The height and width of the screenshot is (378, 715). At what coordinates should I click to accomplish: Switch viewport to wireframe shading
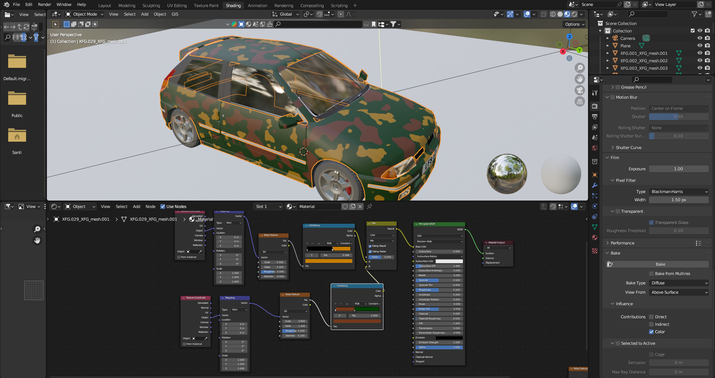(553, 14)
